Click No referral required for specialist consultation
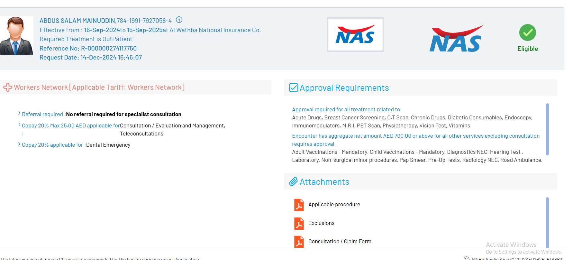The height and width of the screenshot is (260, 573). pyautogui.click(x=123, y=114)
